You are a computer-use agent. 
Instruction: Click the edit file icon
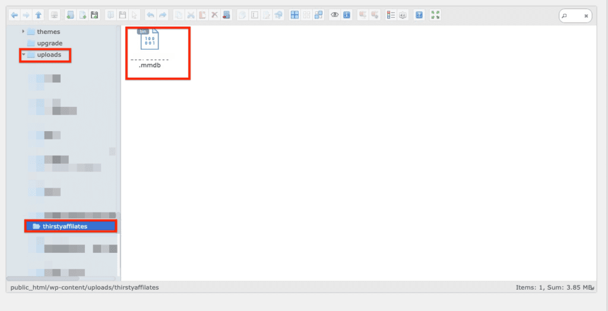coord(267,15)
